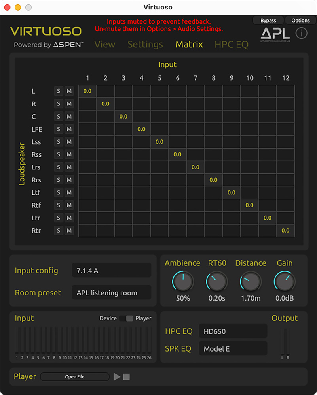Toggle mute on the C loudspeaker
Screen dimensions: 317x395
point(69,117)
